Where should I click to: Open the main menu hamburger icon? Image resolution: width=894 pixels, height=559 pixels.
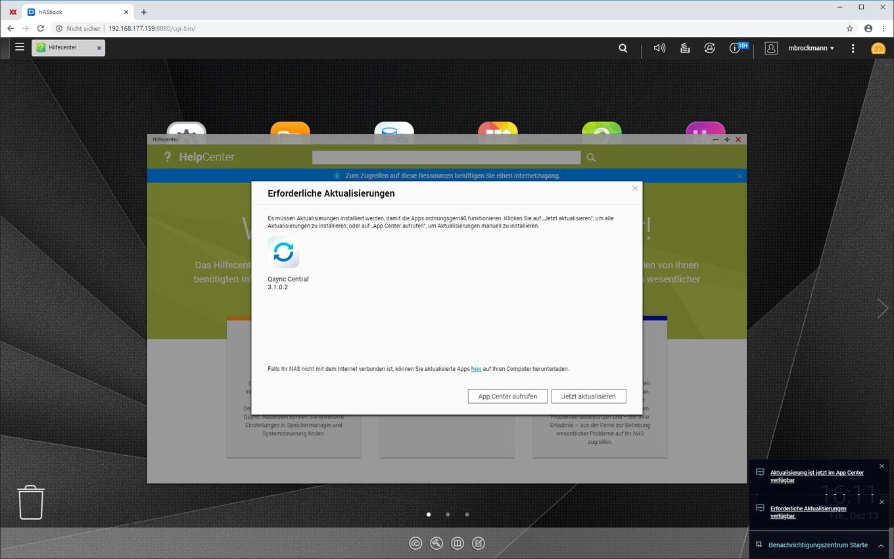pos(20,47)
